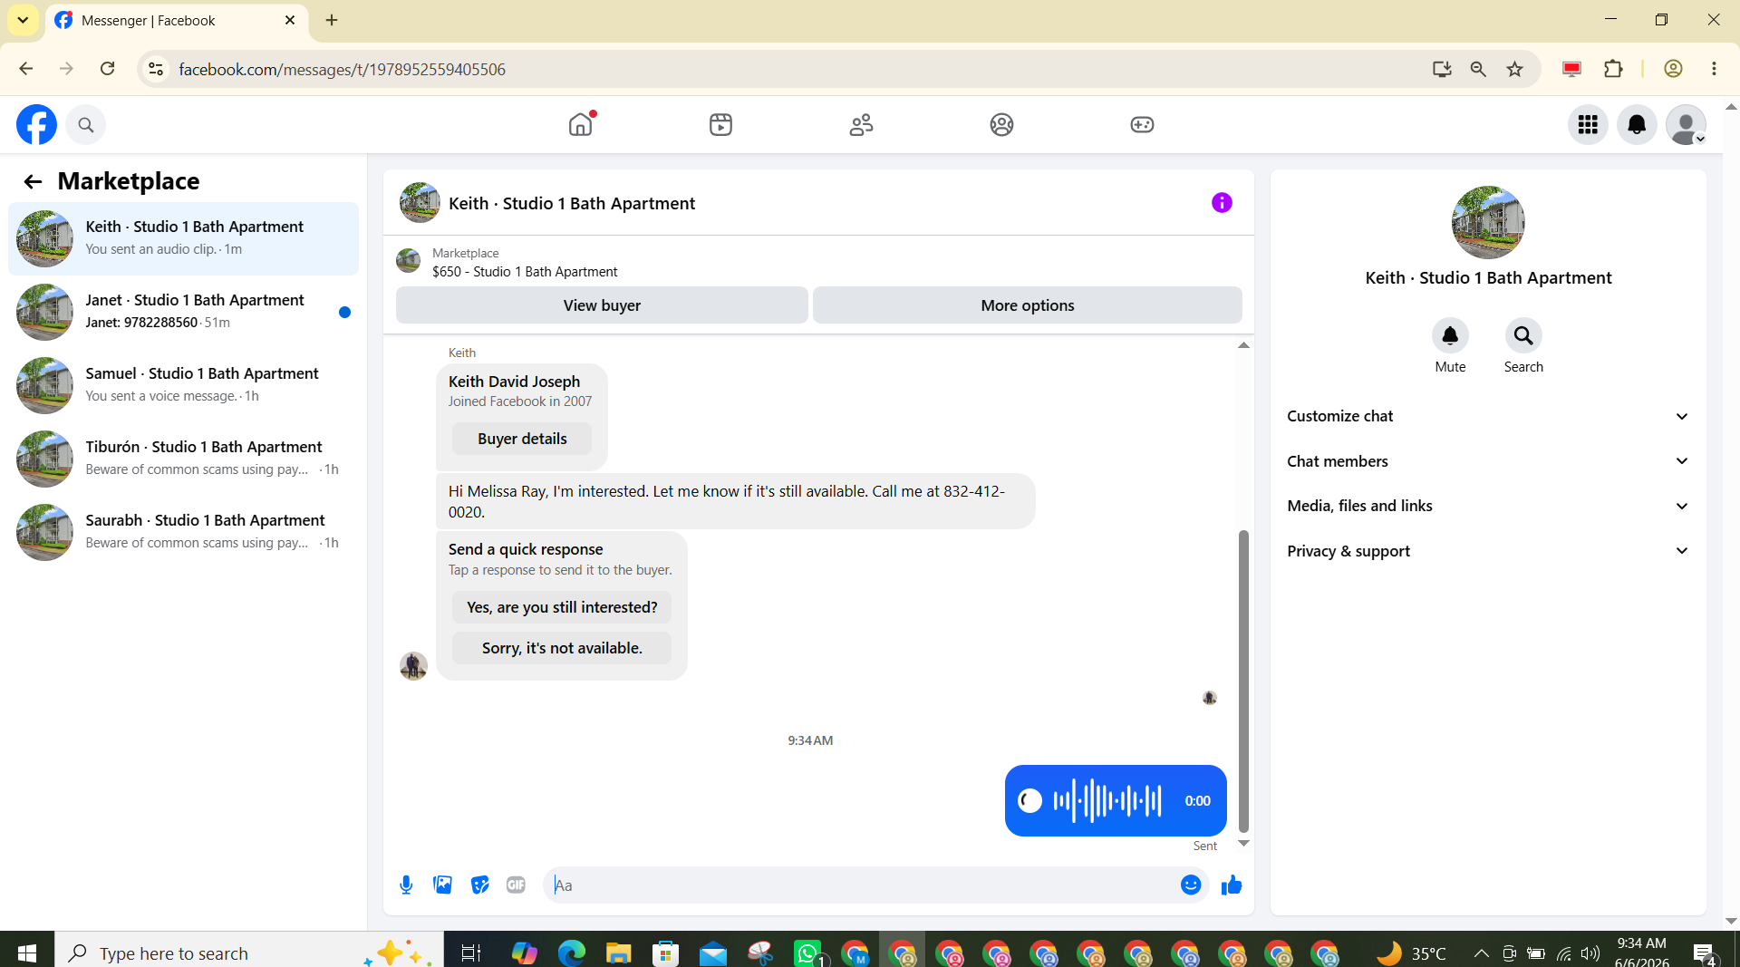Image resolution: width=1740 pixels, height=967 pixels.
Task: Search within the conversation
Action: (x=1523, y=336)
